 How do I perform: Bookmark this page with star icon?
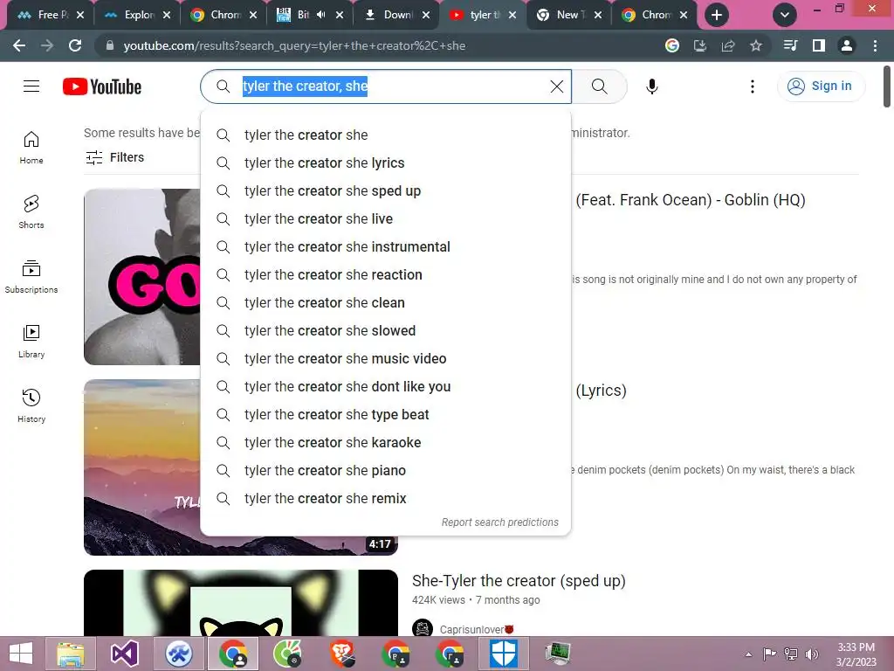coord(756,45)
